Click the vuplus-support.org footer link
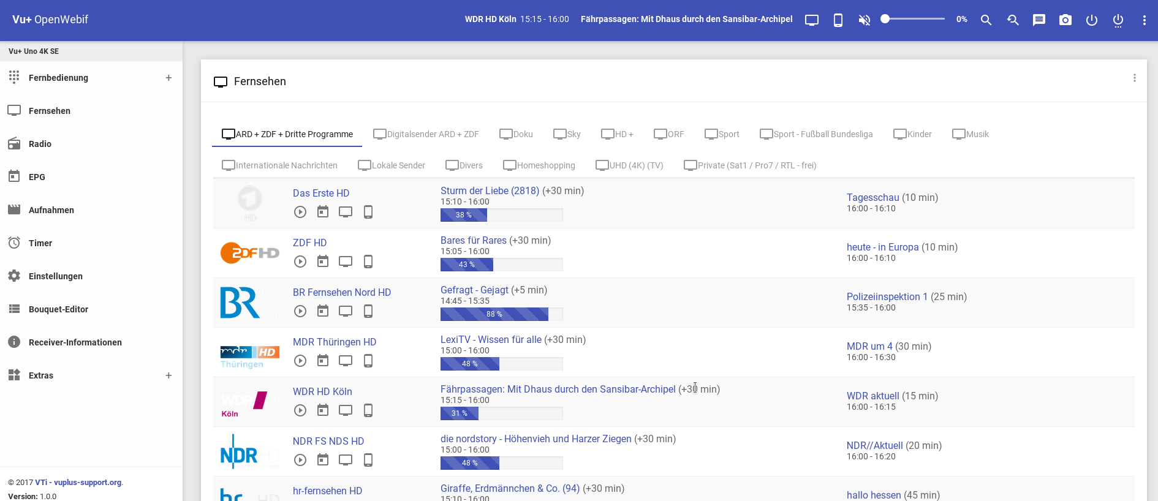 88,482
